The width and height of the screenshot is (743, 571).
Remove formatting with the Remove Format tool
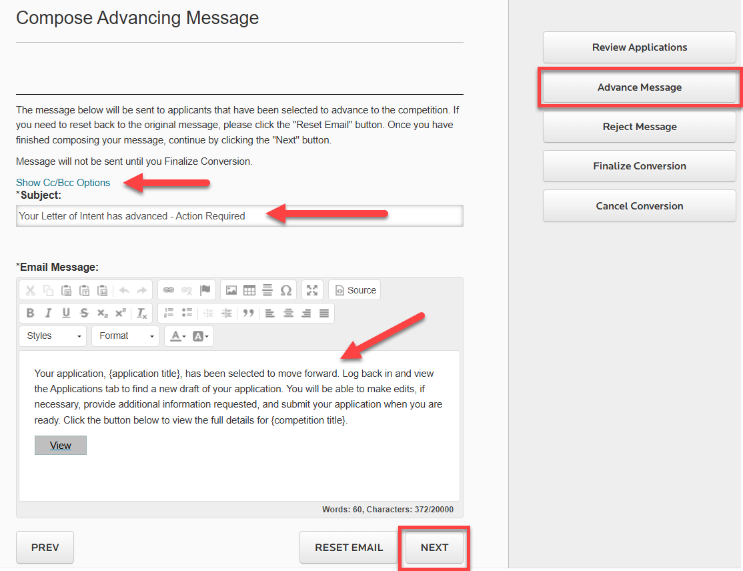tap(141, 313)
